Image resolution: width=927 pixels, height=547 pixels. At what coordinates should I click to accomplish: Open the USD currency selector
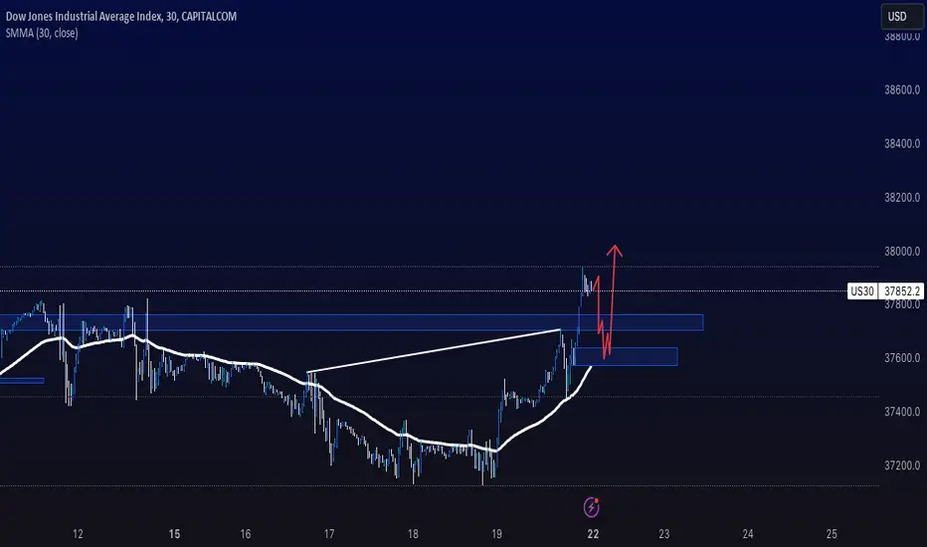(901, 17)
